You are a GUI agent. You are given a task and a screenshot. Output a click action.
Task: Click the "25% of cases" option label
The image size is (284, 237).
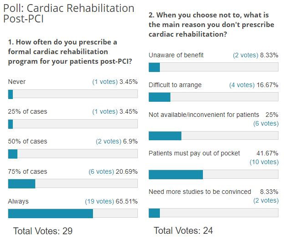27,111
